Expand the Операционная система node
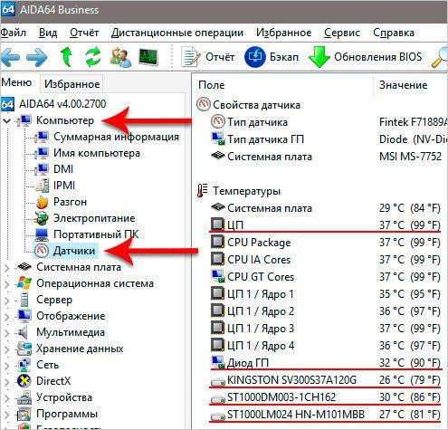This screenshot has height=430, width=448. click(x=7, y=284)
